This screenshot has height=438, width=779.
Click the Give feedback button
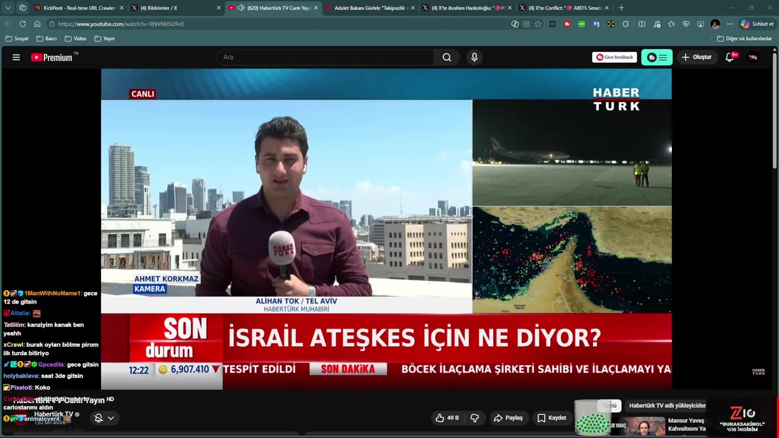click(615, 57)
